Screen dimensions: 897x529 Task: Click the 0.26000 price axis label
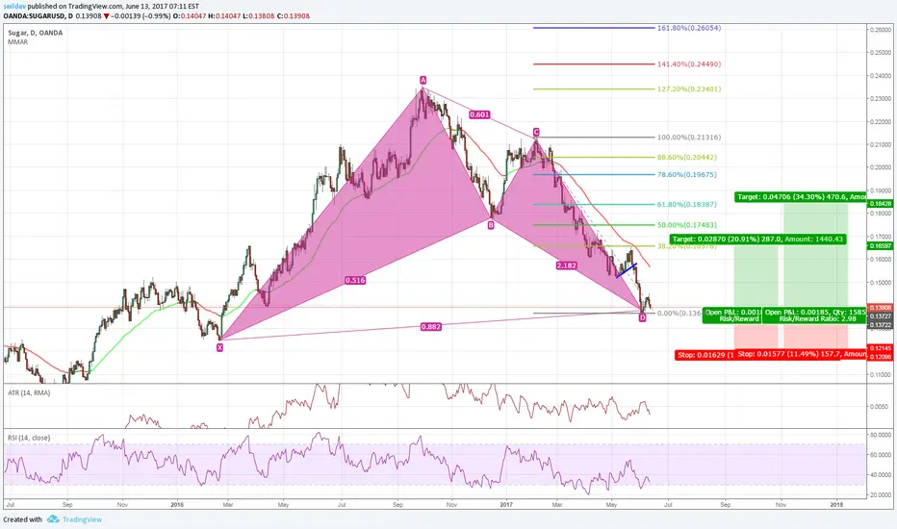[881, 29]
